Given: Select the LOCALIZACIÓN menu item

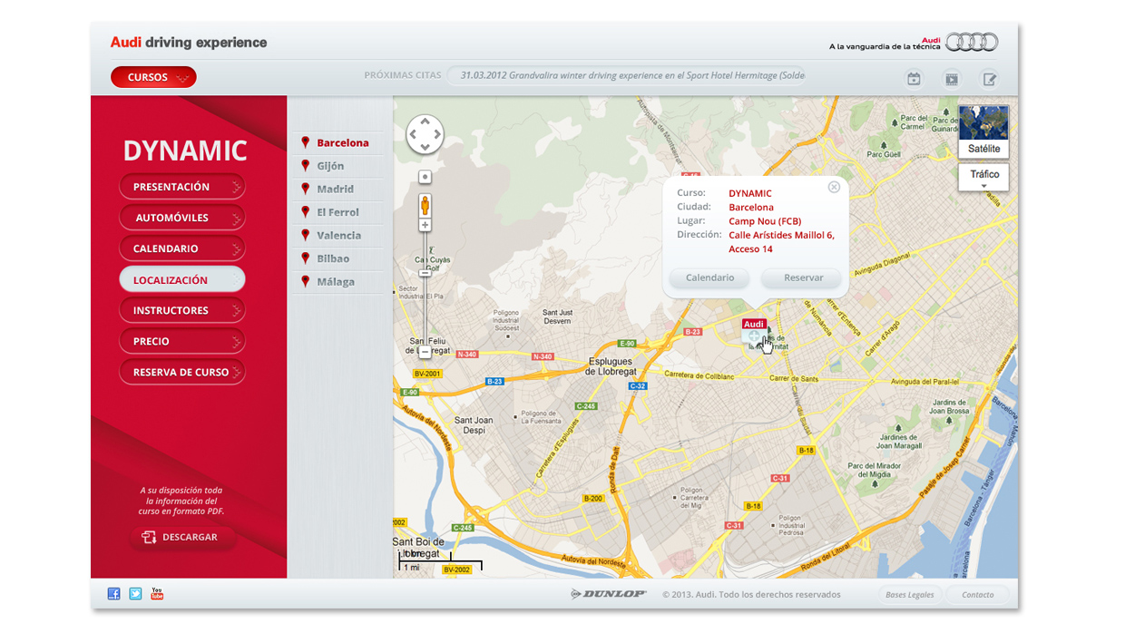Looking at the screenshot, I should pos(182,280).
